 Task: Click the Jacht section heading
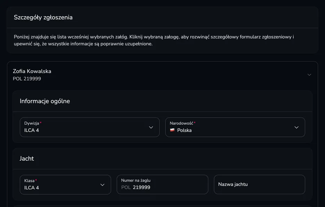[x=27, y=159]
